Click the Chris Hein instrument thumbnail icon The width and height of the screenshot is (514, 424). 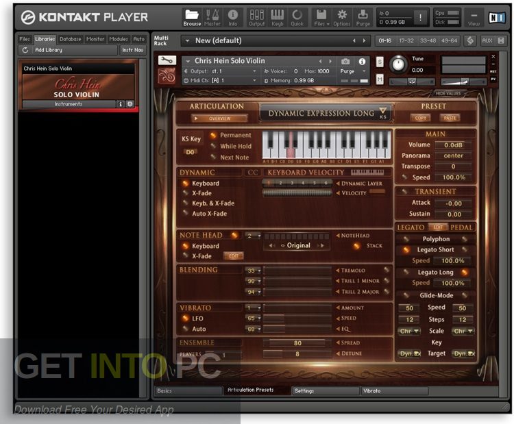(167, 76)
